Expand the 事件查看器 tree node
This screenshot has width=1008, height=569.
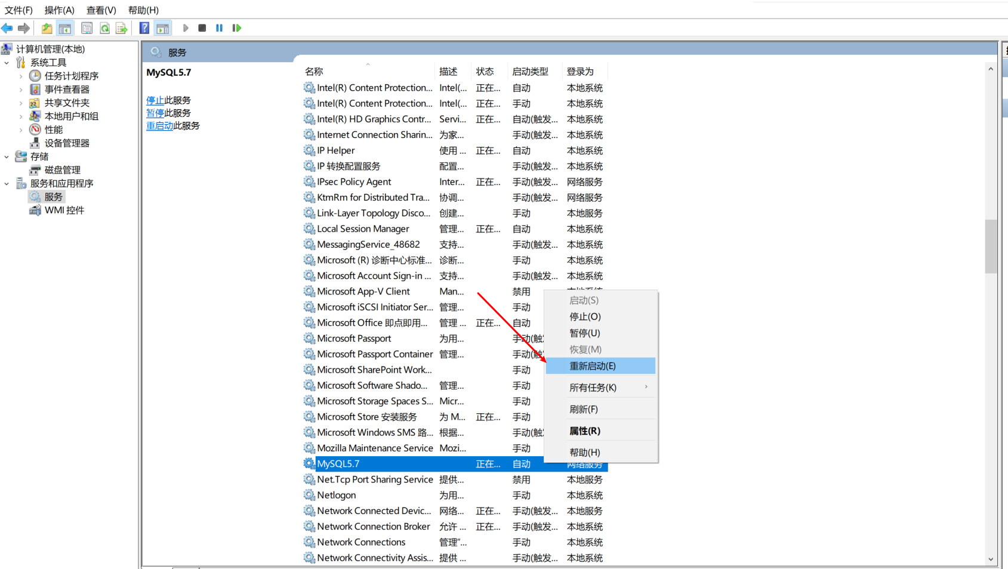[21, 90]
